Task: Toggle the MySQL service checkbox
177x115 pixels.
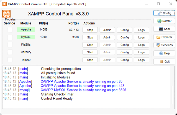Action: (10, 37)
